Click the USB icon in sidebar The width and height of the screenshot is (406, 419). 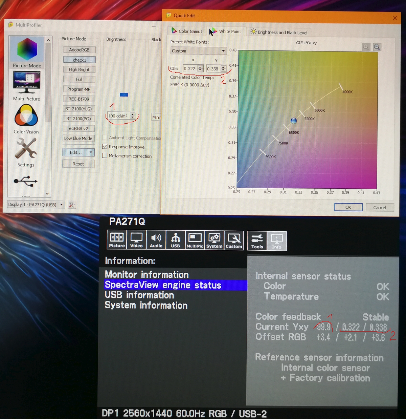pos(26,181)
